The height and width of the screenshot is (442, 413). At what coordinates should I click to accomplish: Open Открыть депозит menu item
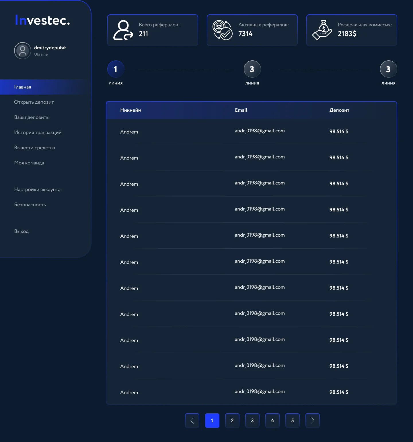pyautogui.click(x=34, y=102)
